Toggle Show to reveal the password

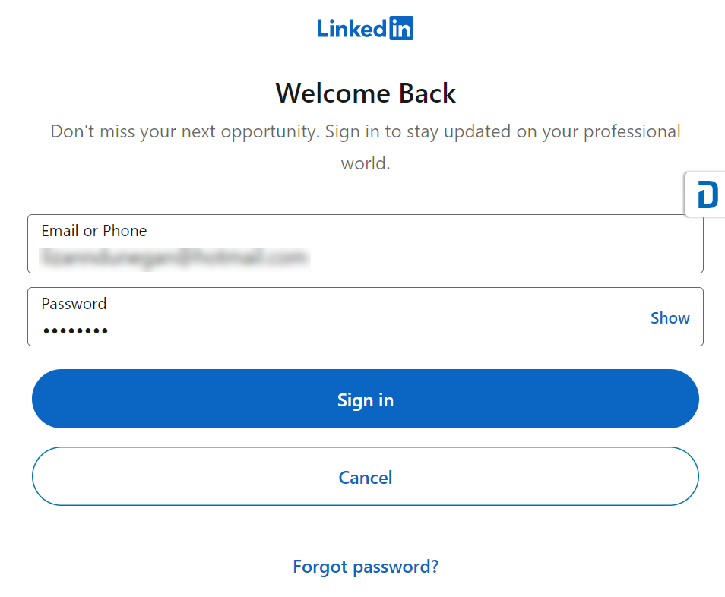(670, 318)
